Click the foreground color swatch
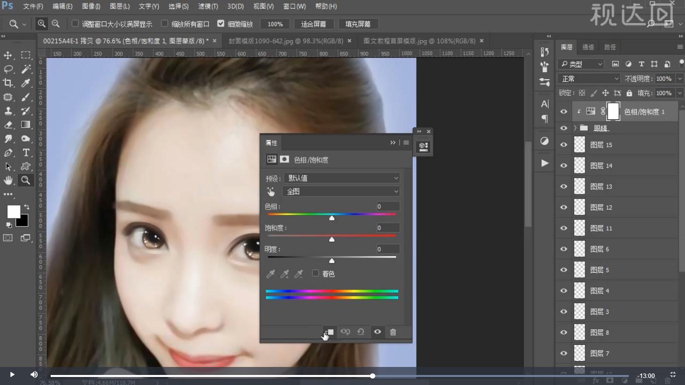685x385 pixels. click(x=14, y=212)
